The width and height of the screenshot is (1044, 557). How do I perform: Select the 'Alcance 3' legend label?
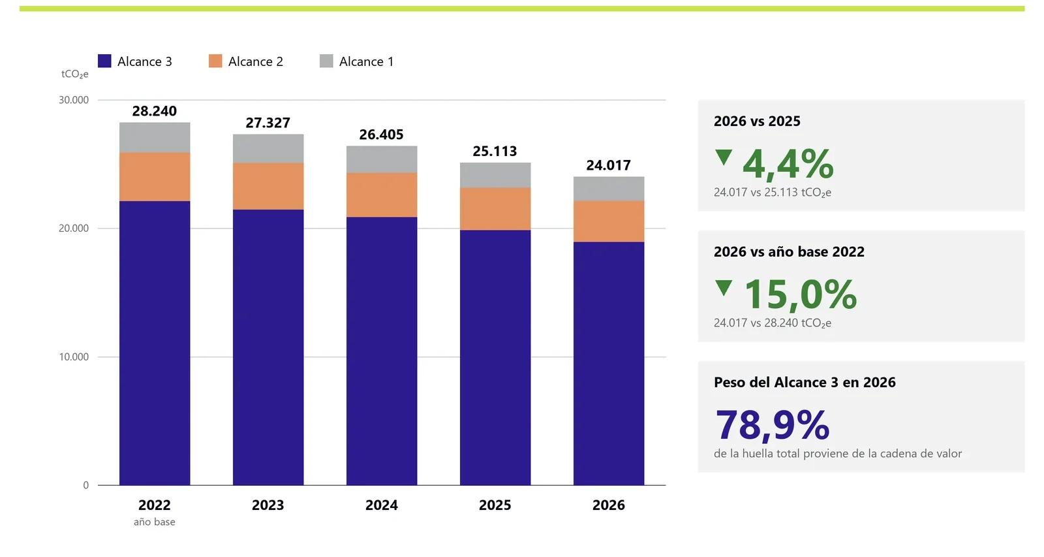(145, 61)
